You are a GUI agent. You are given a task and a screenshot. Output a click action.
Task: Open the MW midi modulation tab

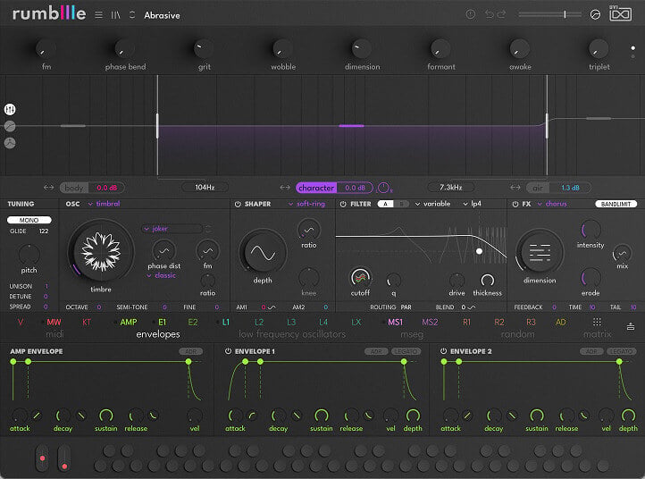pyautogui.click(x=54, y=323)
